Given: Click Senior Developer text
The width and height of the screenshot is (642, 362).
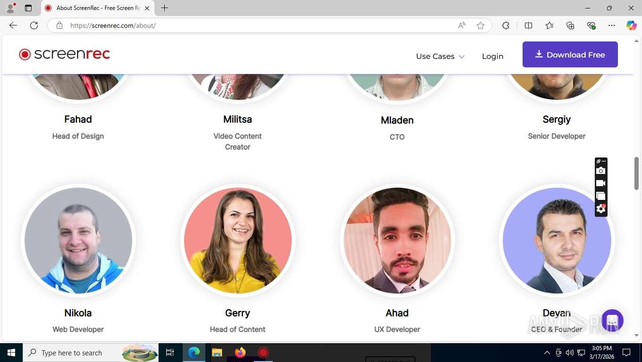Looking at the screenshot, I should 557,136.
